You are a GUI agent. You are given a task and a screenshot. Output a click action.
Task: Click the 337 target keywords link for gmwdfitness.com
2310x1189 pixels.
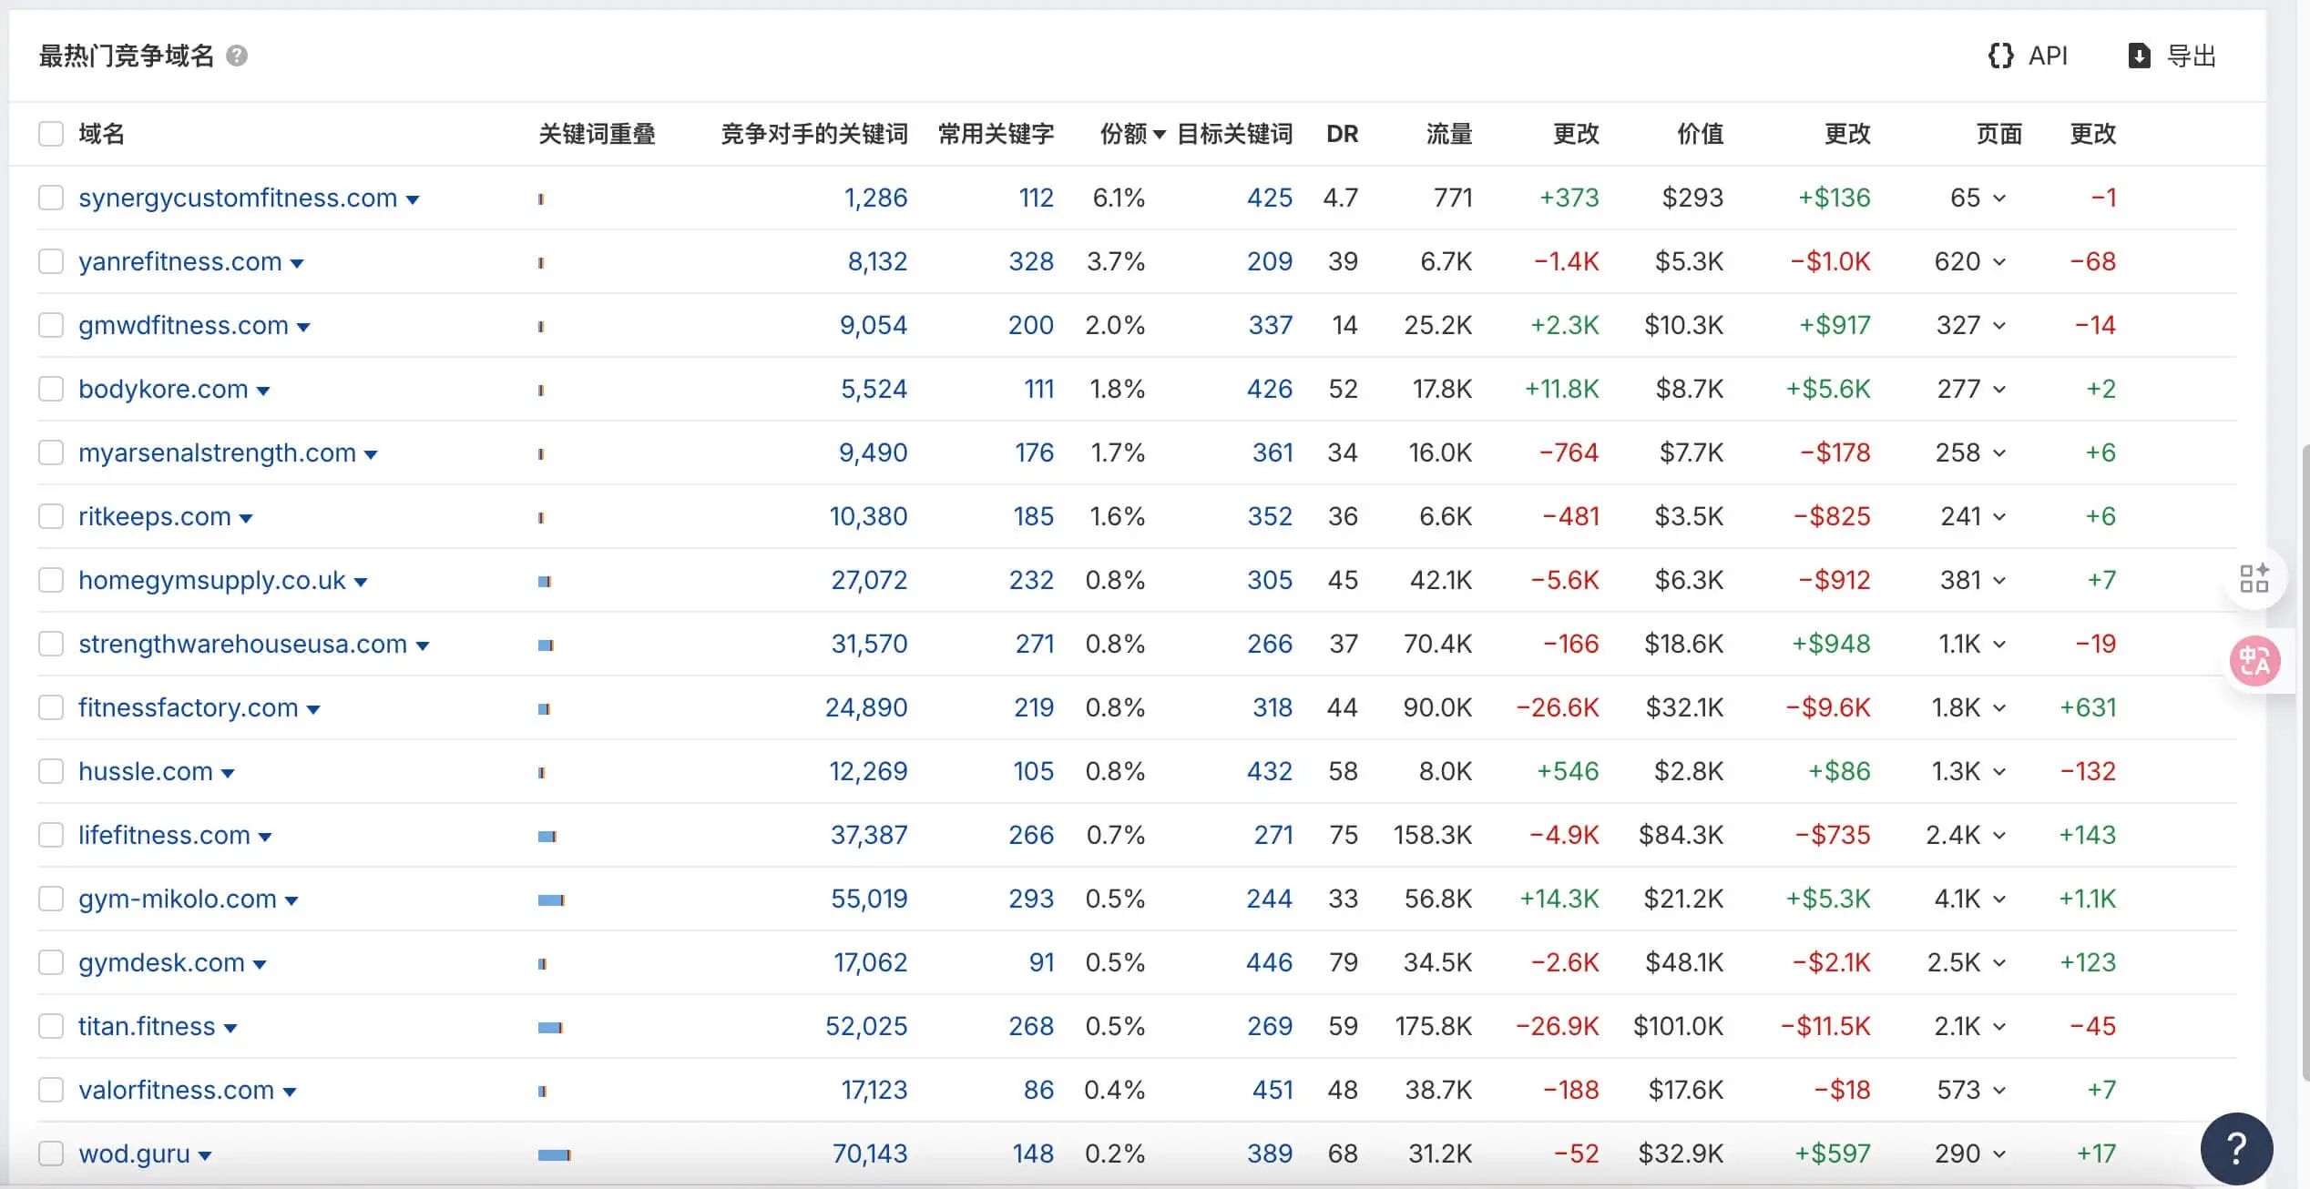click(1271, 325)
